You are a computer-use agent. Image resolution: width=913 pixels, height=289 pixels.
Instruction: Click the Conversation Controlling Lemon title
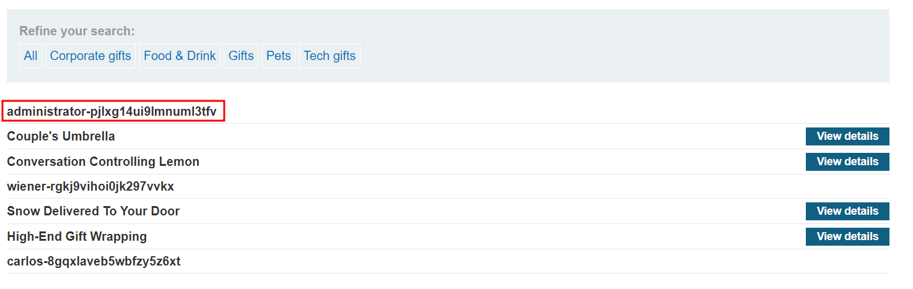click(103, 162)
